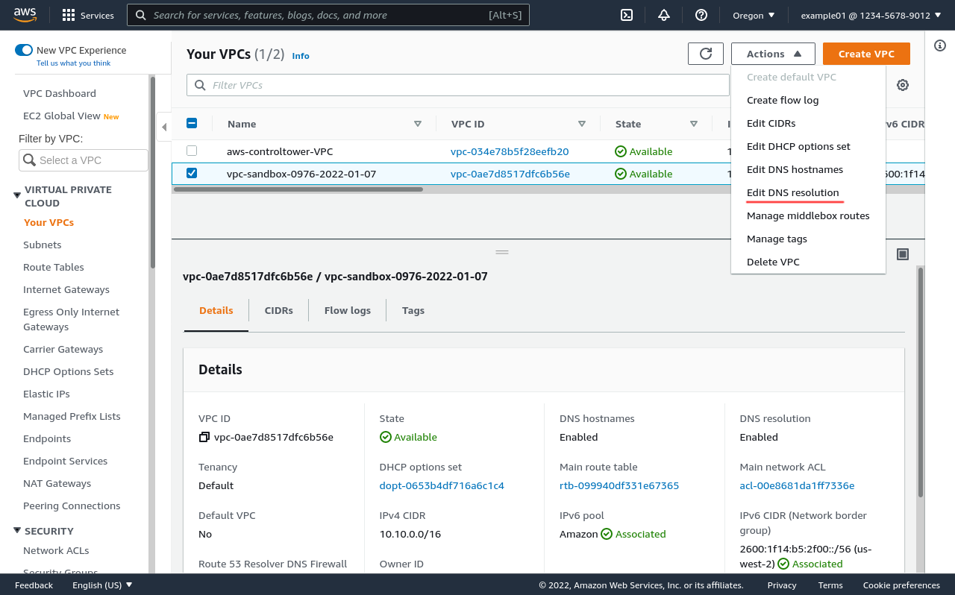This screenshot has width=955, height=595.
Task: Open the Feedback link in footer
Action: [34, 585]
